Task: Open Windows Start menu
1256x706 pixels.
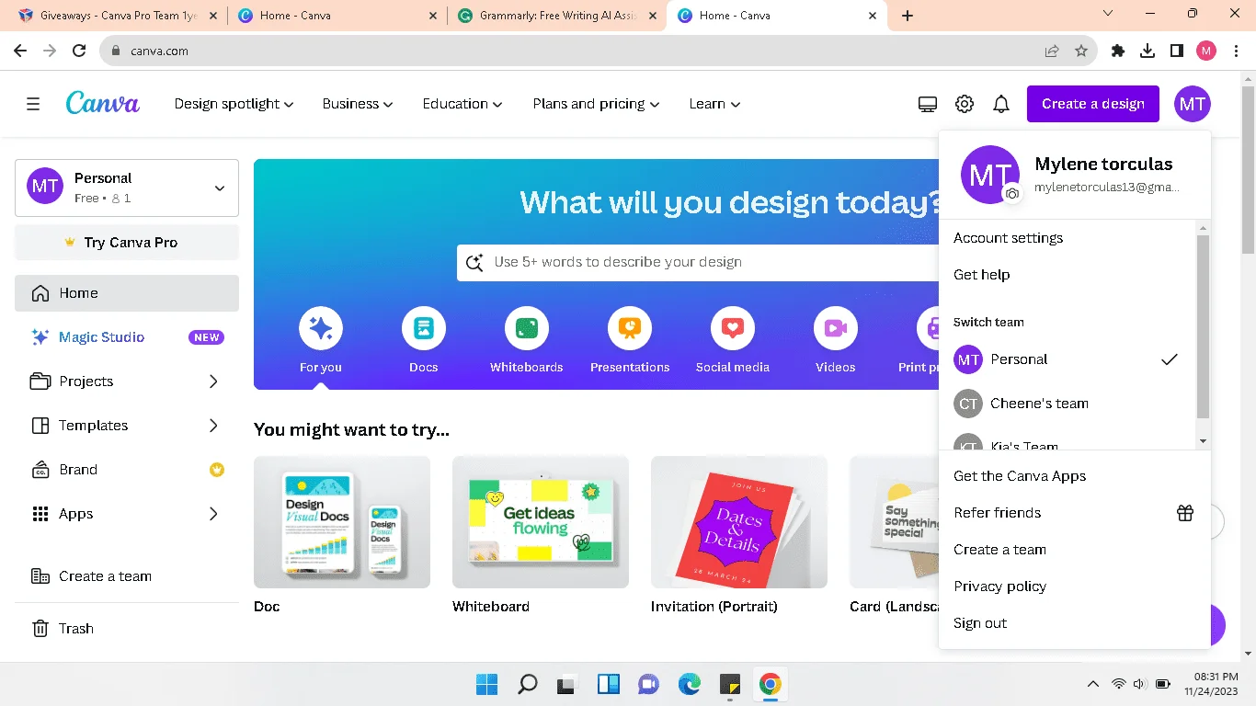Action: click(487, 684)
